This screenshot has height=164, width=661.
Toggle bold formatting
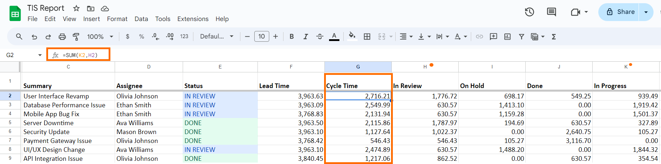click(292, 36)
